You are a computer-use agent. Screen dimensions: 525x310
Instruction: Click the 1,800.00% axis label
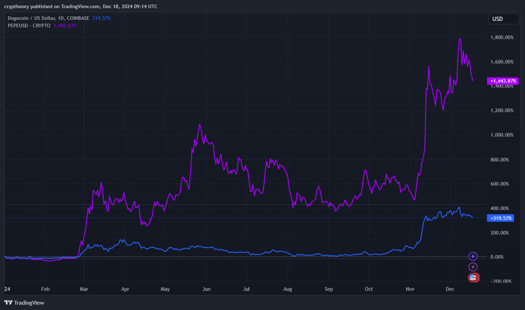tap(502, 37)
